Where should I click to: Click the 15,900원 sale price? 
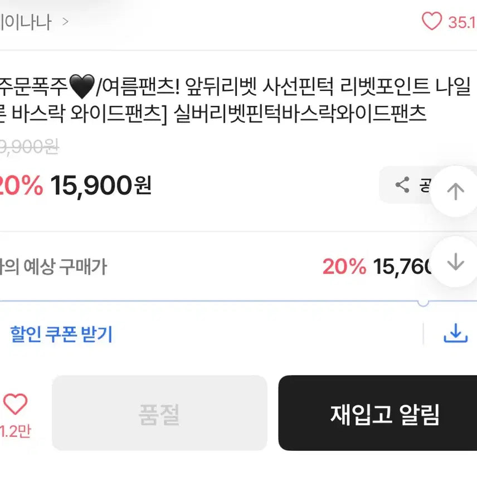point(101,185)
